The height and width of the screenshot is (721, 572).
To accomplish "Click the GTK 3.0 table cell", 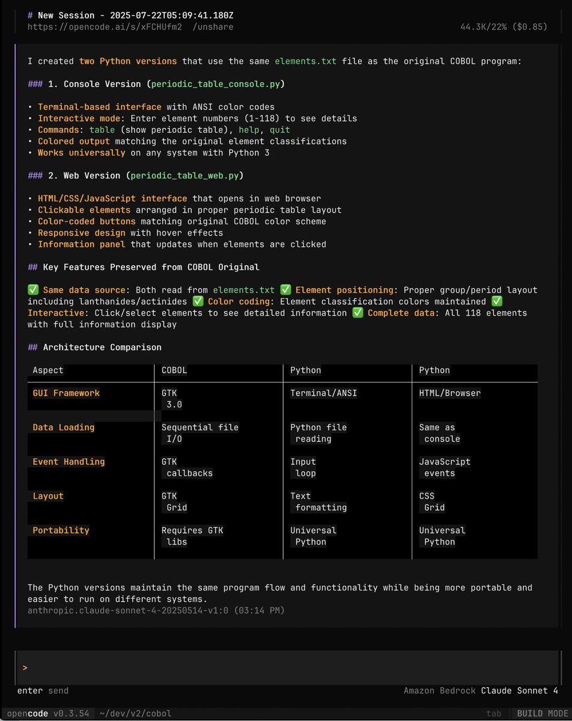I will click(172, 399).
